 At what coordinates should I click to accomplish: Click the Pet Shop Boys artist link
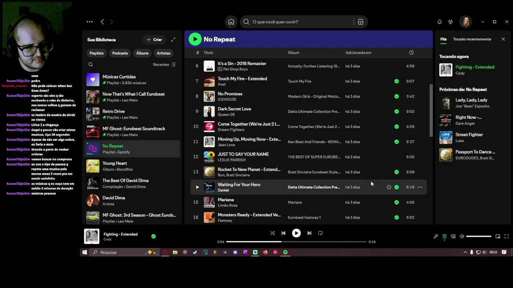click(x=235, y=69)
